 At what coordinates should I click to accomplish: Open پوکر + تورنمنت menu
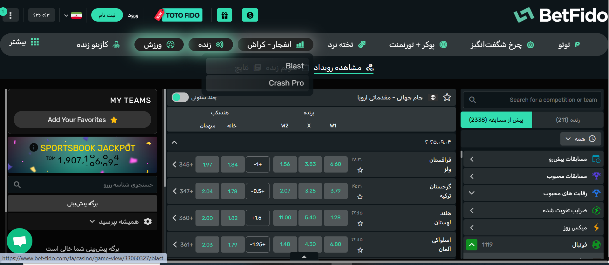(418, 44)
